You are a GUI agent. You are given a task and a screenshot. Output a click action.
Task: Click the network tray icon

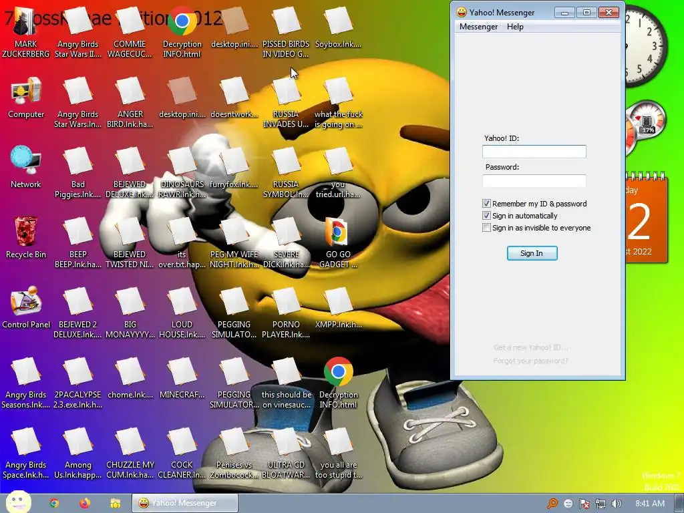click(x=601, y=504)
